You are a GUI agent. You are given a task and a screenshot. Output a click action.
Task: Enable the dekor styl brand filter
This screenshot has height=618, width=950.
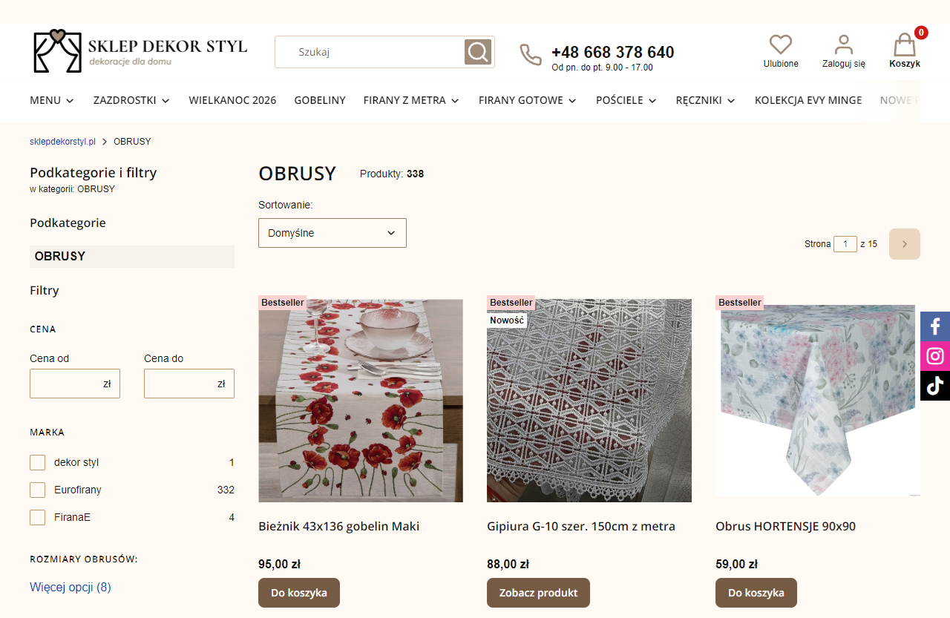pyautogui.click(x=37, y=462)
